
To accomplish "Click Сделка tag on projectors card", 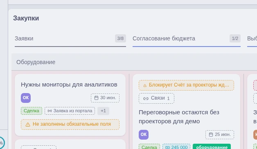I will click(149, 147).
